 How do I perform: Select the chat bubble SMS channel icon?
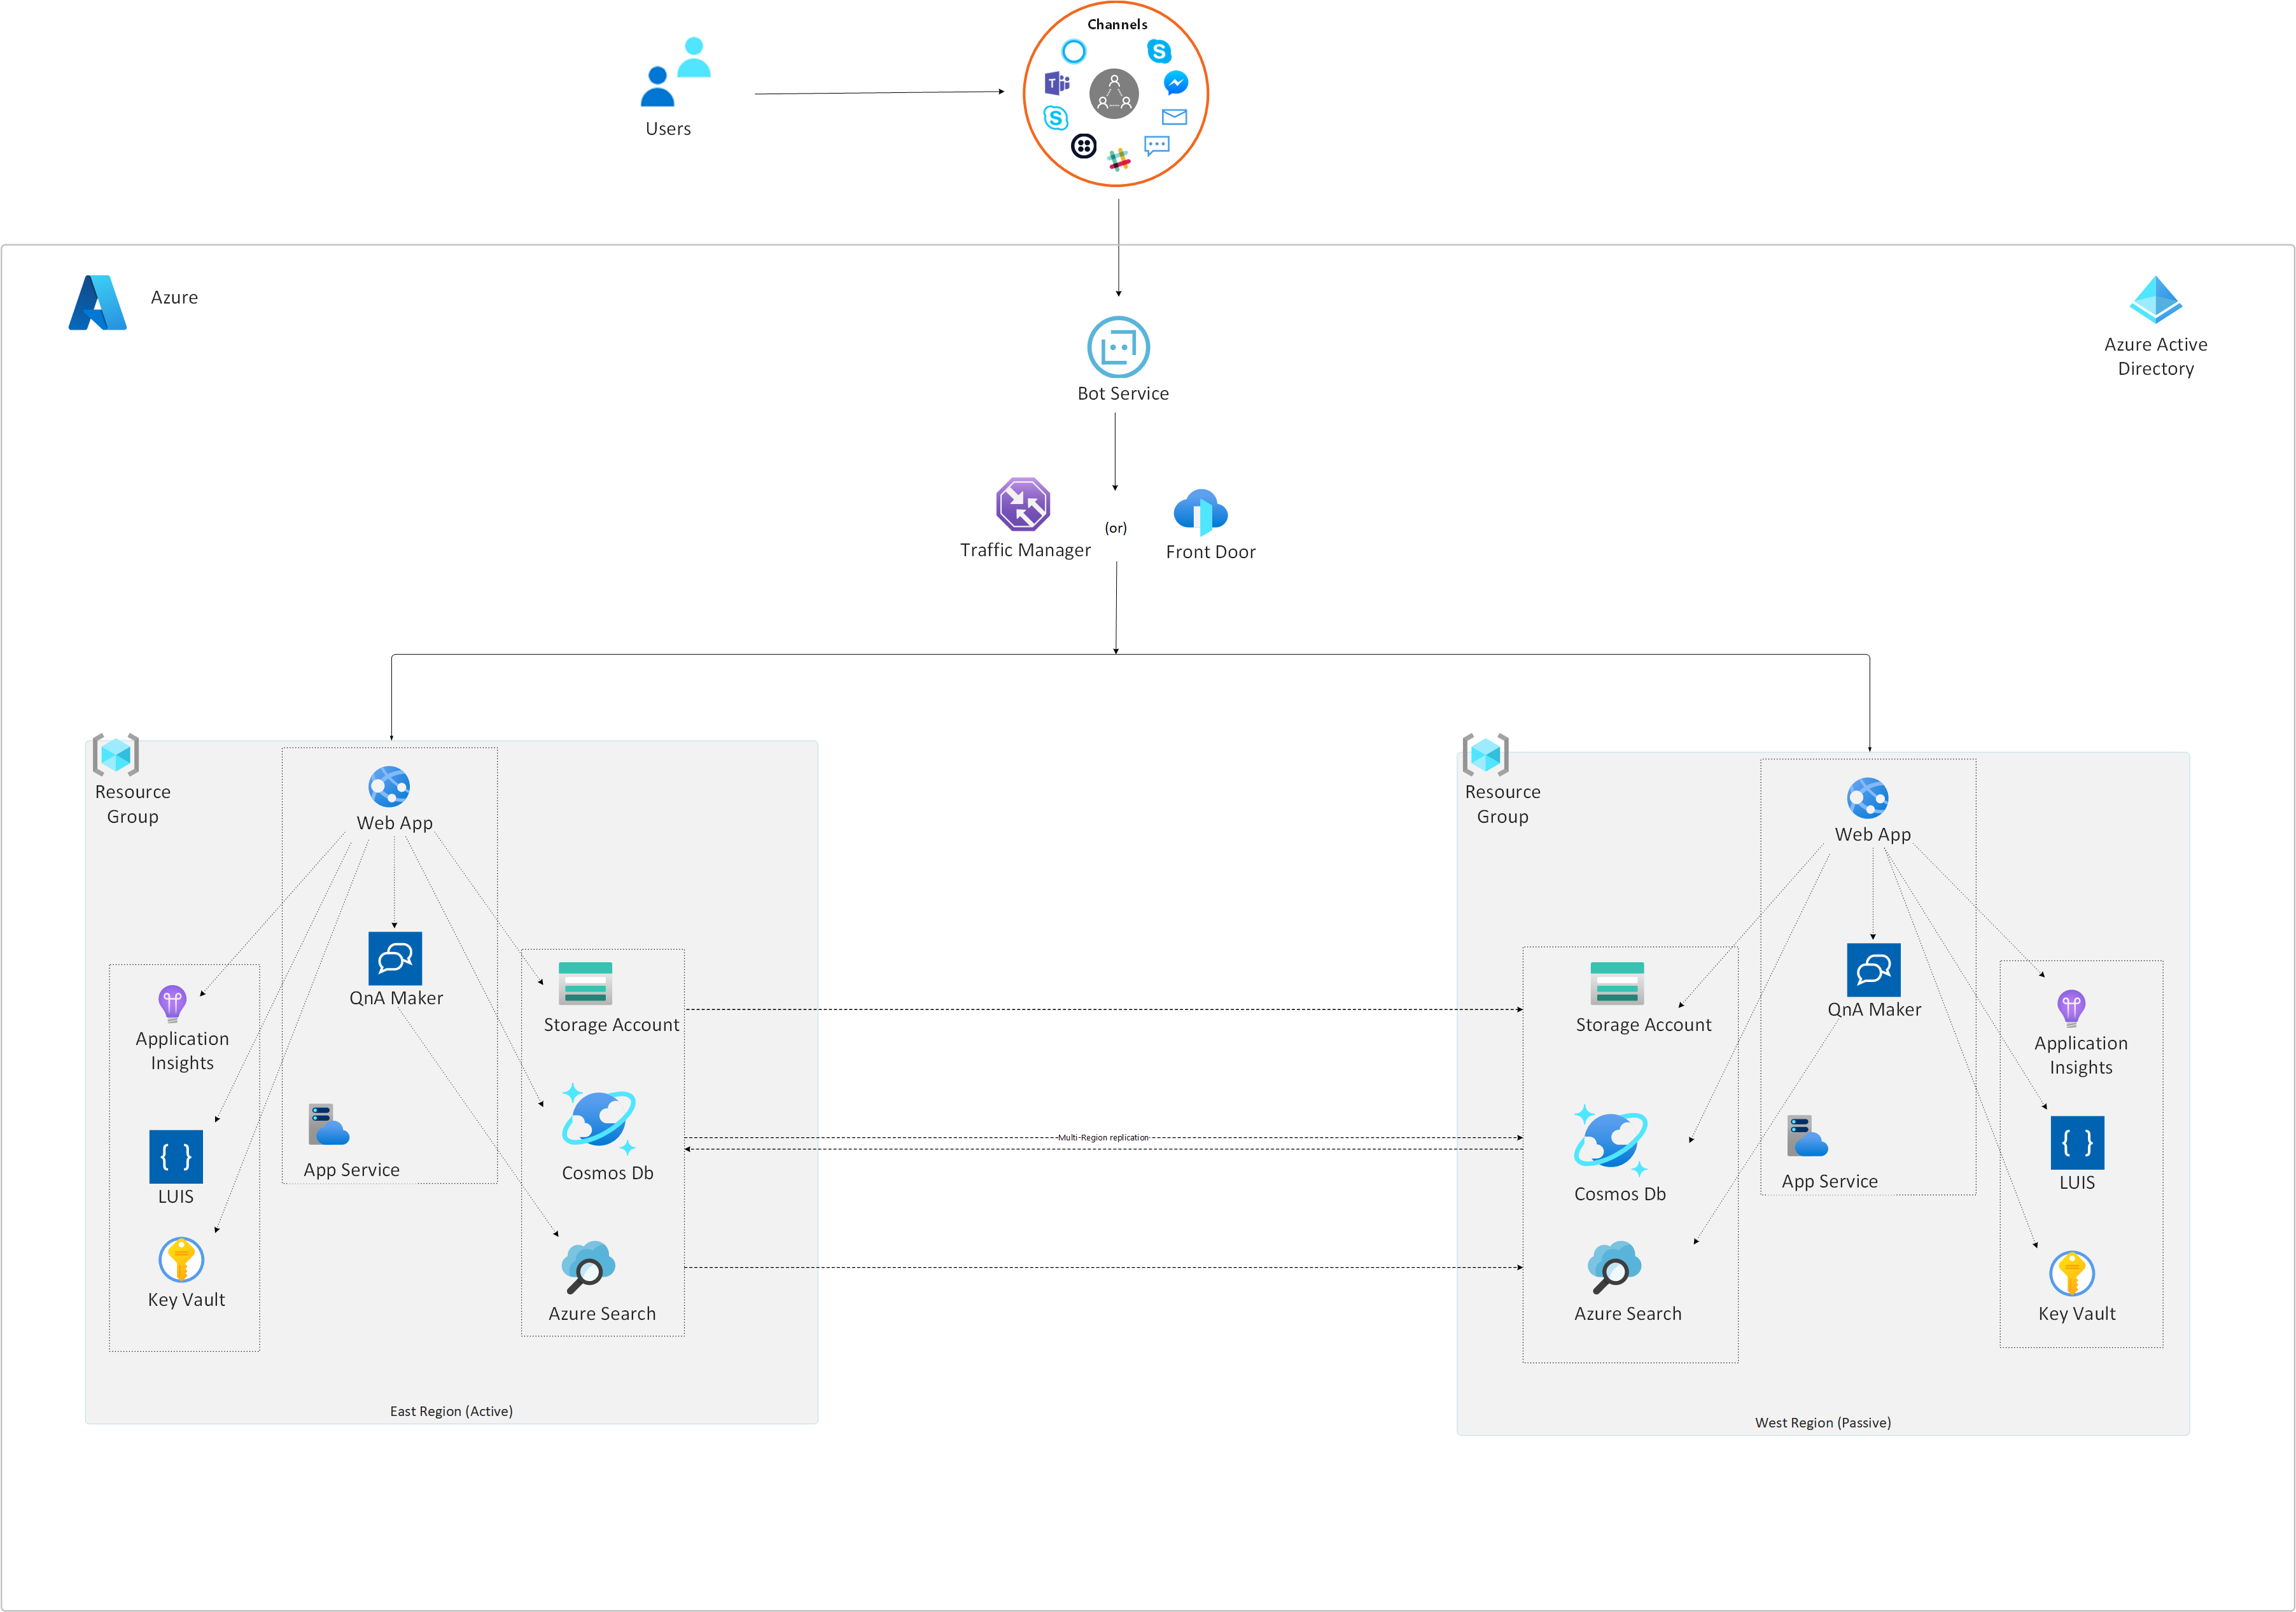[x=1157, y=147]
